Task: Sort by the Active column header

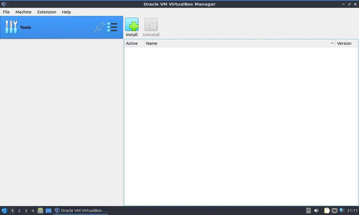Action: point(134,43)
